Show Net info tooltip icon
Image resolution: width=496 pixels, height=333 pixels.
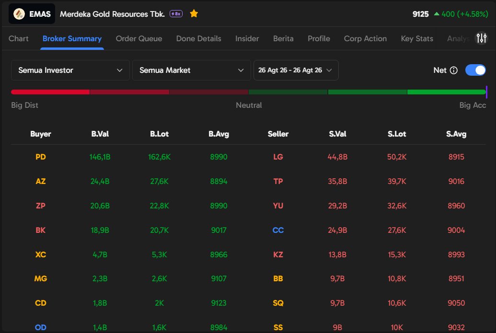454,70
